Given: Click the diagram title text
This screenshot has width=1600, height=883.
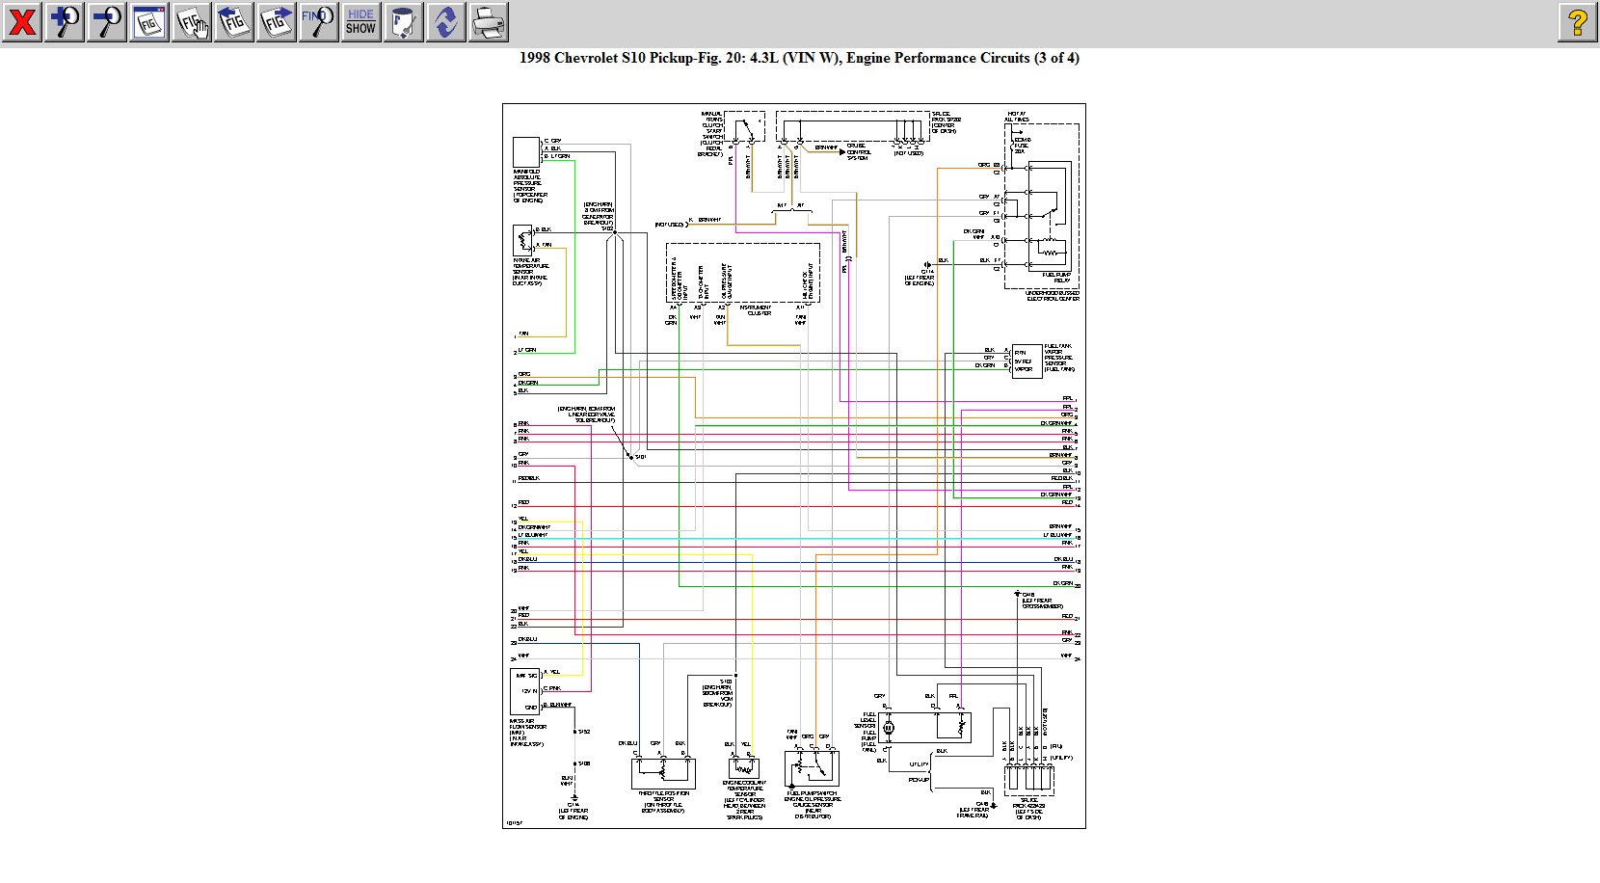Looking at the screenshot, I should point(799,58).
